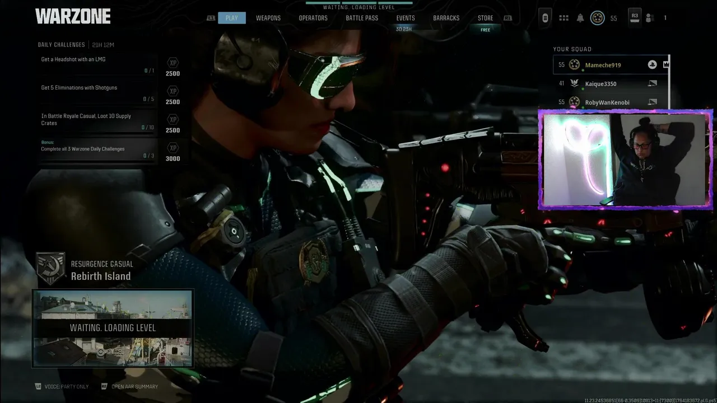
Task: Select squad member Mameche919
Action: [x=611, y=65]
